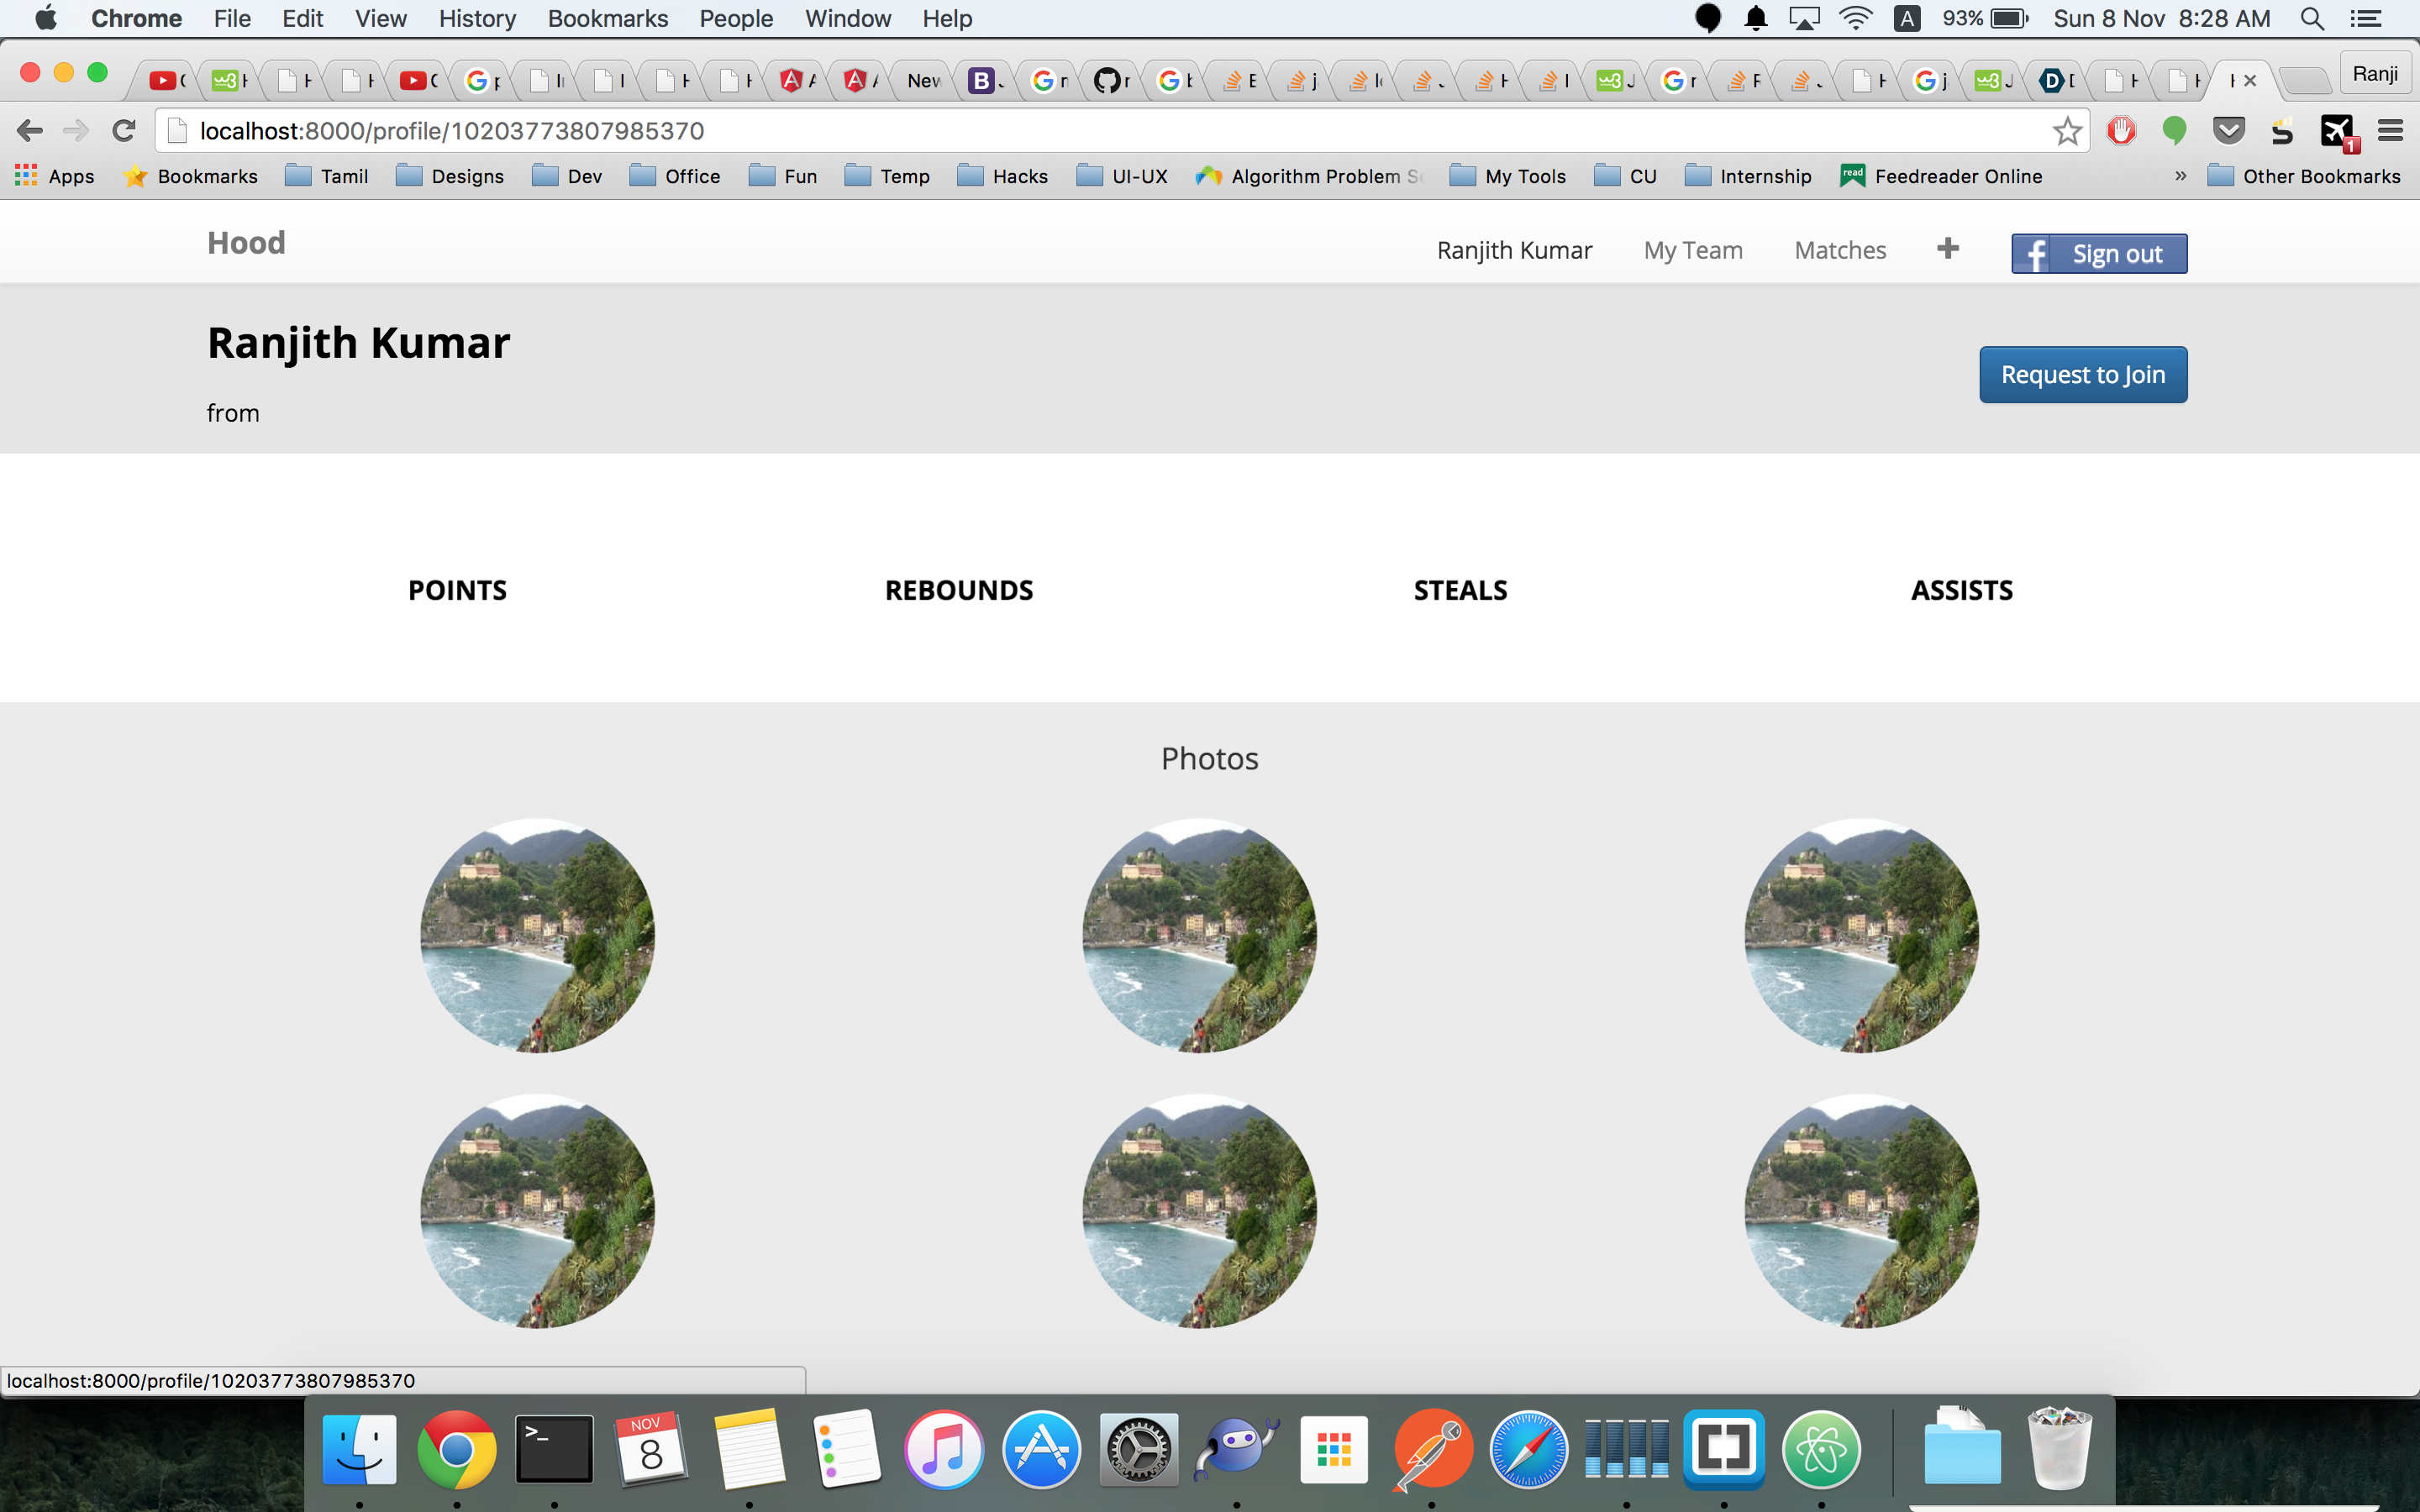The image size is (2420, 1512).
Task: Click the browser reload button
Action: click(123, 131)
